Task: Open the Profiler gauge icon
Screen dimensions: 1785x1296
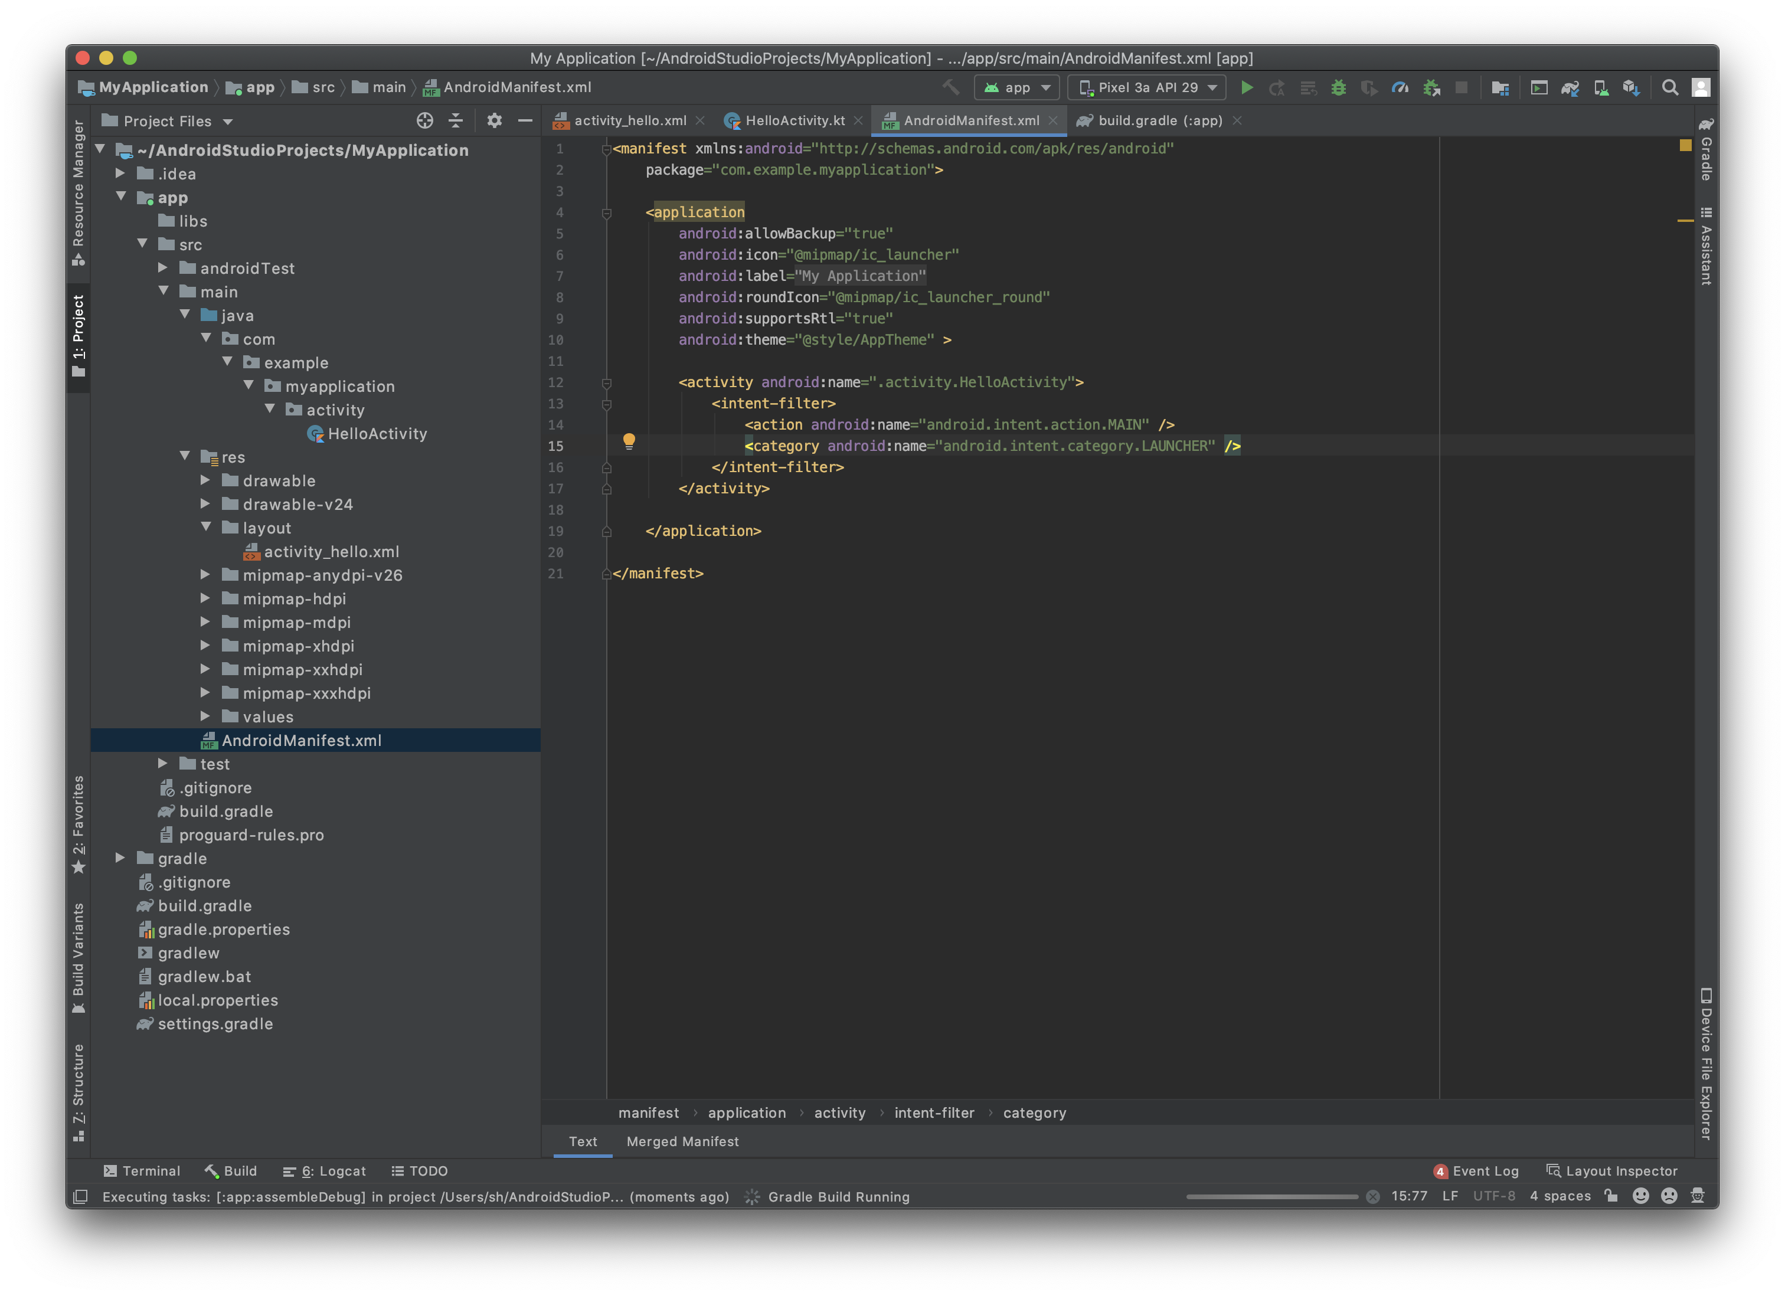Action: pos(1400,88)
